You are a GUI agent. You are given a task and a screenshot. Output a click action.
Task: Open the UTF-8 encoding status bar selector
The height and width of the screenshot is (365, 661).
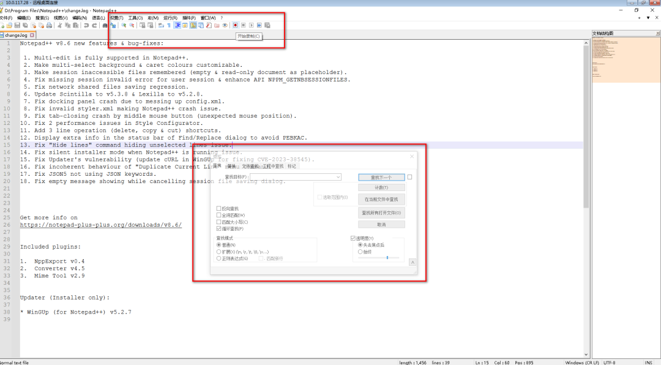tap(609, 363)
